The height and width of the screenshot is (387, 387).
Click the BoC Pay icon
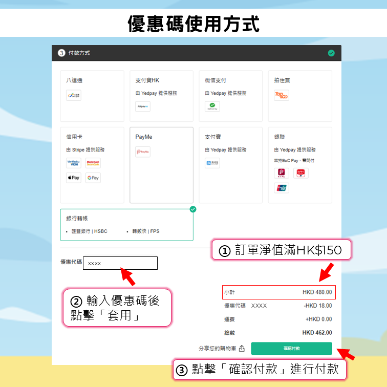pos(282,173)
